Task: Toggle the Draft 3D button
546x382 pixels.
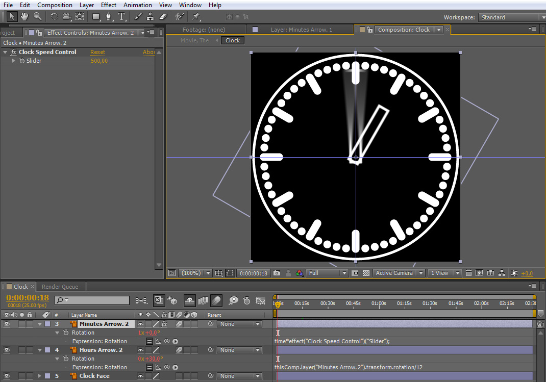Action: point(172,300)
